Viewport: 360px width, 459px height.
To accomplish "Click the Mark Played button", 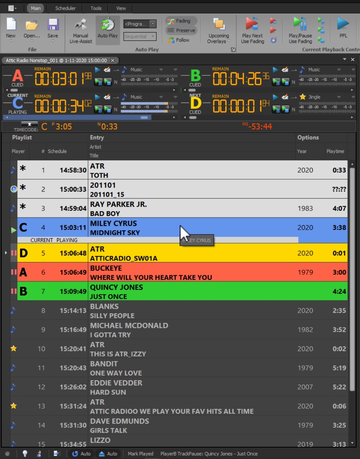I will point(140,454).
